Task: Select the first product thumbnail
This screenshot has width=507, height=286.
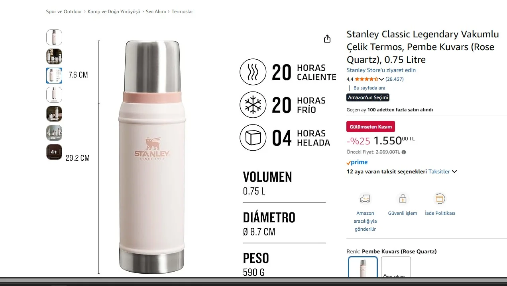Action: [54, 37]
